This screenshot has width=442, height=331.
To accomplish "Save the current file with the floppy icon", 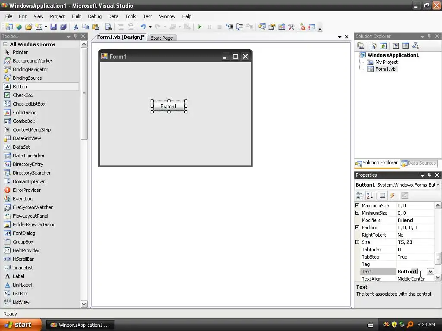I will tap(53, 27).
